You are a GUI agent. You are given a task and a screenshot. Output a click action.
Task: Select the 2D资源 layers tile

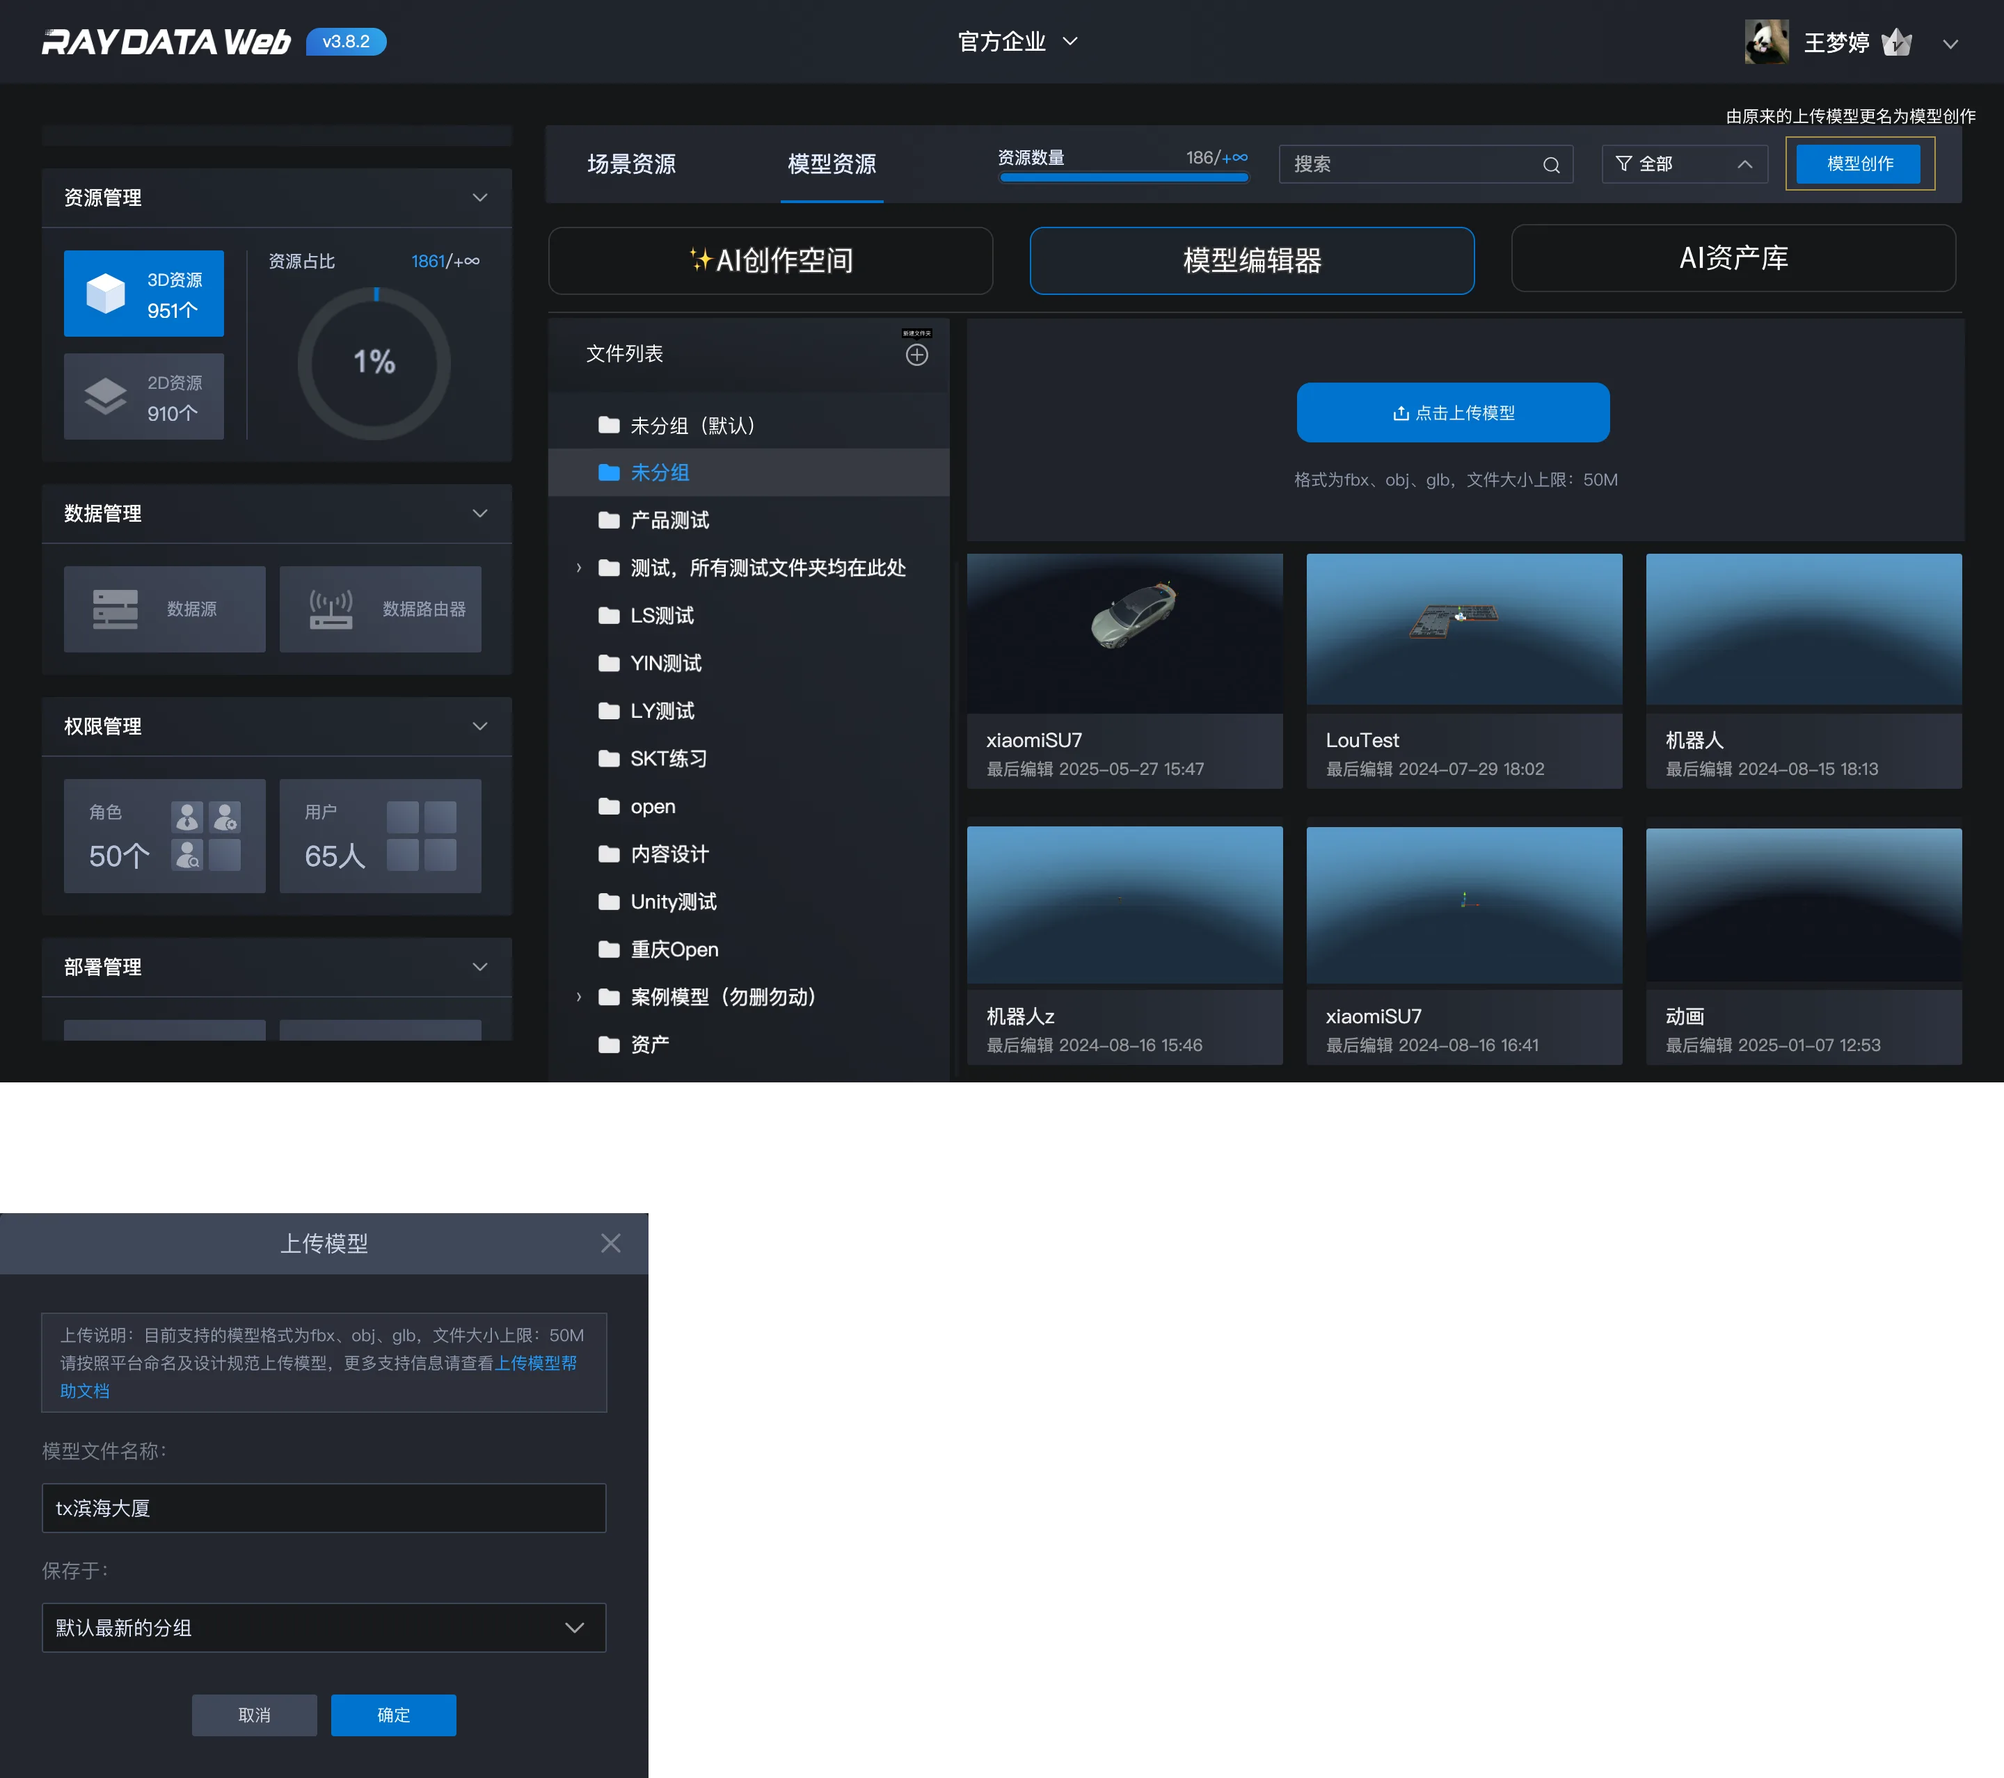click(144, 397)
